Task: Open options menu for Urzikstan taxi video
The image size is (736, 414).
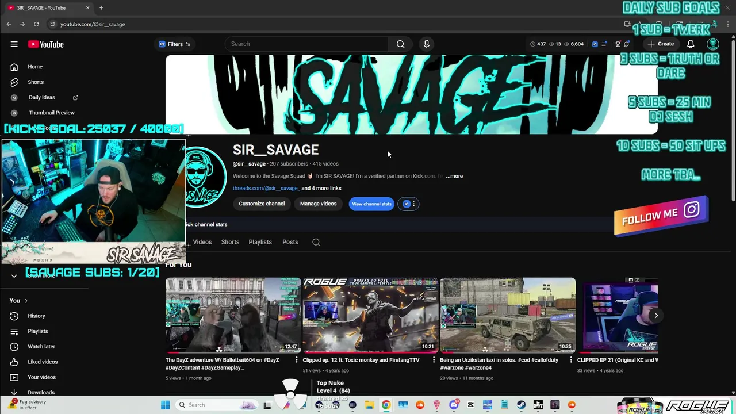Action: pyautogui.click(x=571, y=360)
